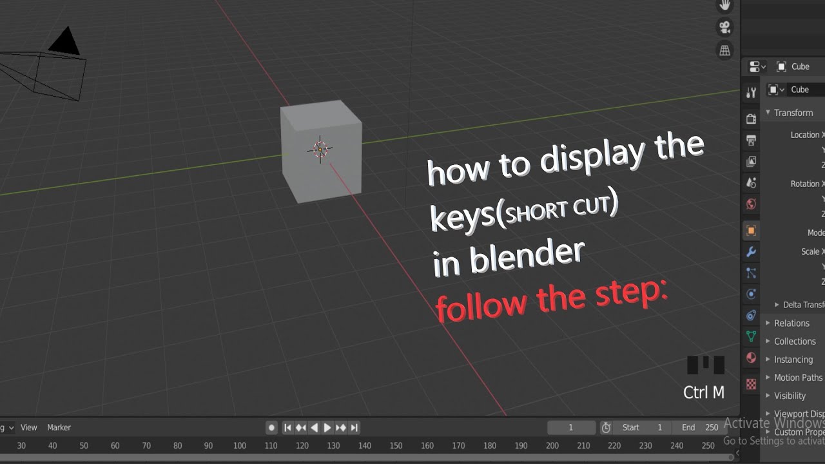825x464 pixels.
Task: Open the View Layer properties tab
Action: point(751,161)
